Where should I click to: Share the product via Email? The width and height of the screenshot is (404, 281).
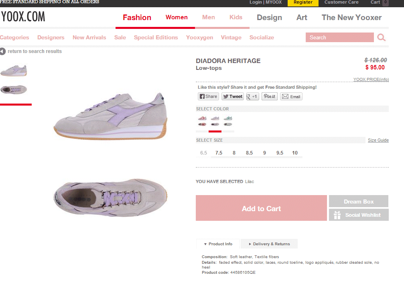[291, 96]
